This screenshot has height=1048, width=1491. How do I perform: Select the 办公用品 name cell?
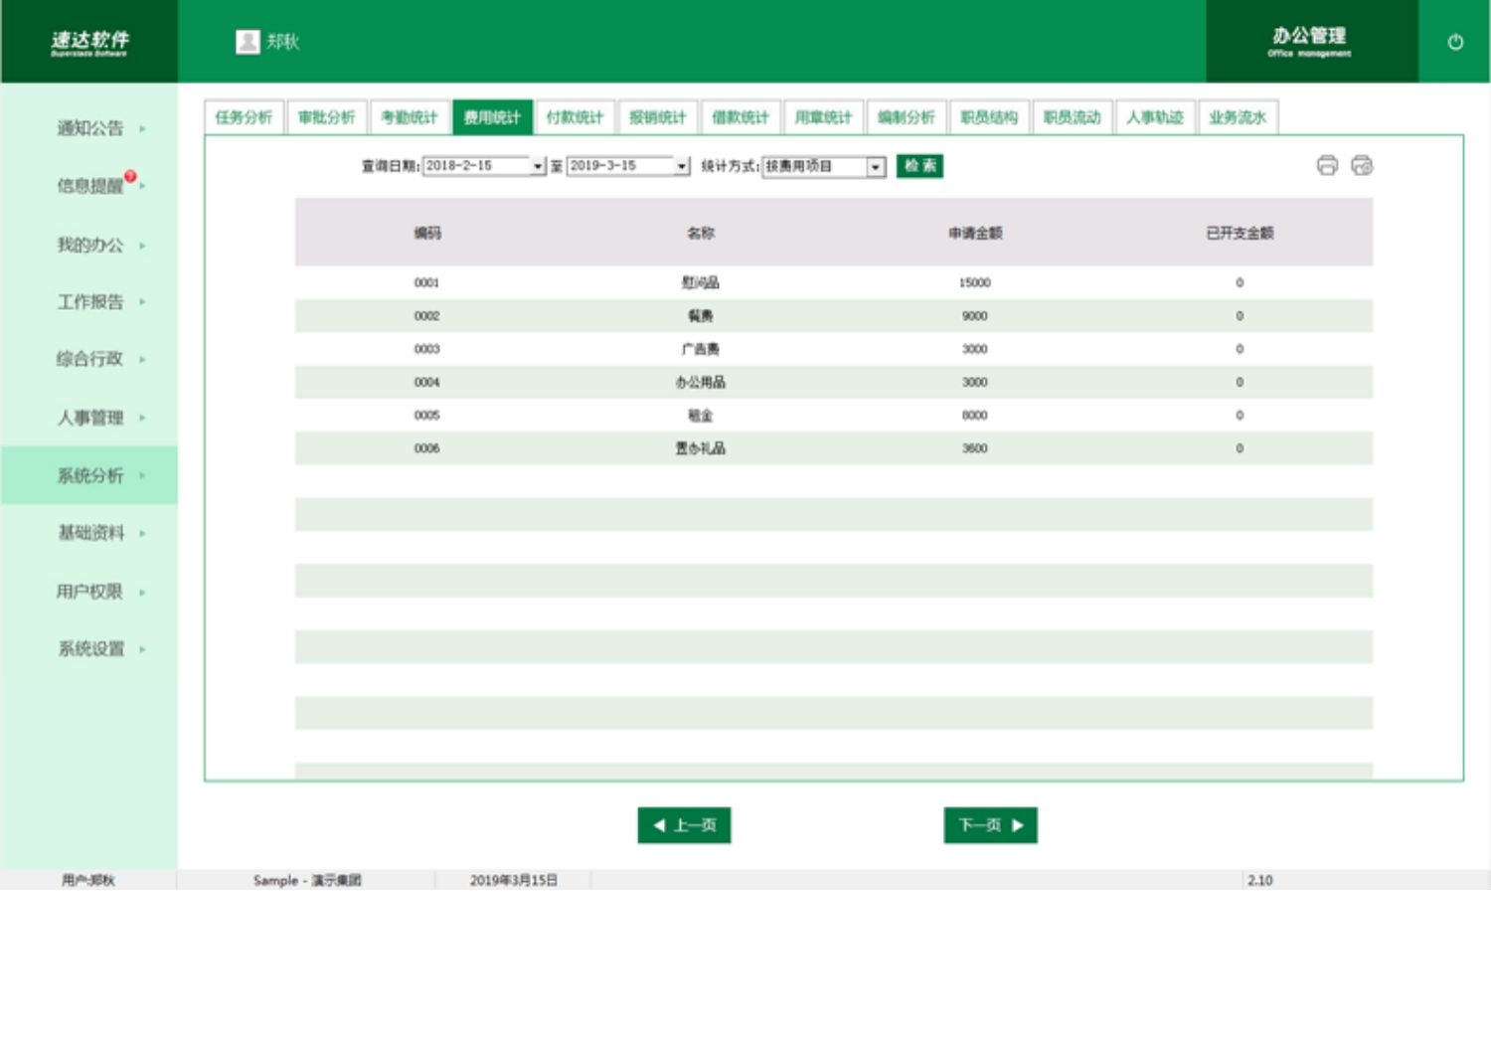[701, 382]
